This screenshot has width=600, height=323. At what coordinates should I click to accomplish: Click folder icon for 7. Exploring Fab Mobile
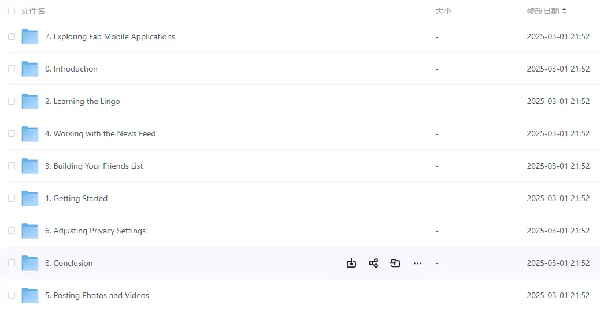point(30,37)
